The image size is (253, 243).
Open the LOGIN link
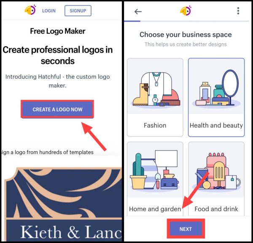(x=49, y=11)
